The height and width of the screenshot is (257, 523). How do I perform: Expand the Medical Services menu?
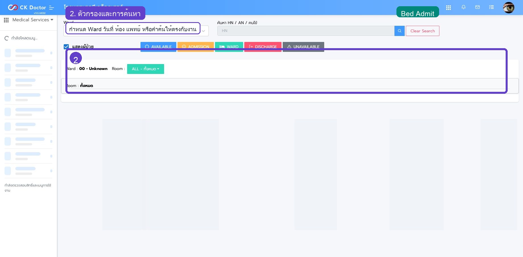(x=33, y=20)
